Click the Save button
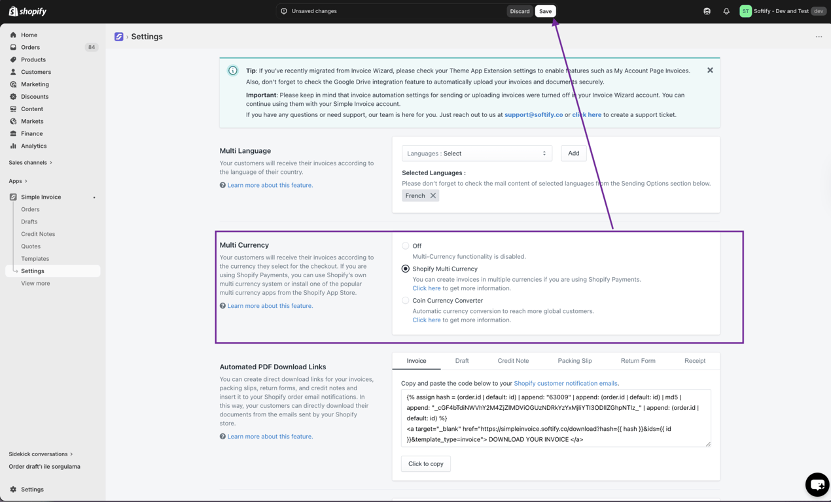 [x=545, y=11]
